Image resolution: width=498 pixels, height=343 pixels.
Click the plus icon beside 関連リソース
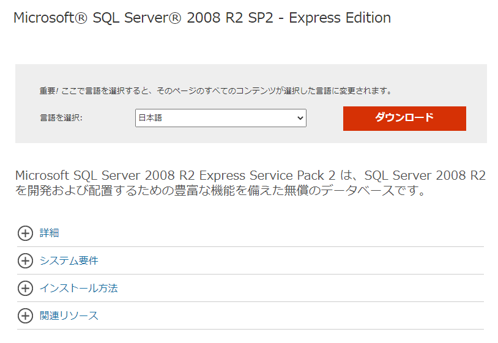pos(25,315)
